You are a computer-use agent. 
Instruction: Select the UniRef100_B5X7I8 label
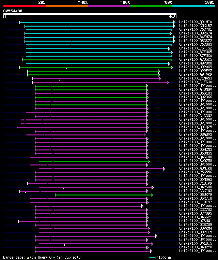[196, 198]
